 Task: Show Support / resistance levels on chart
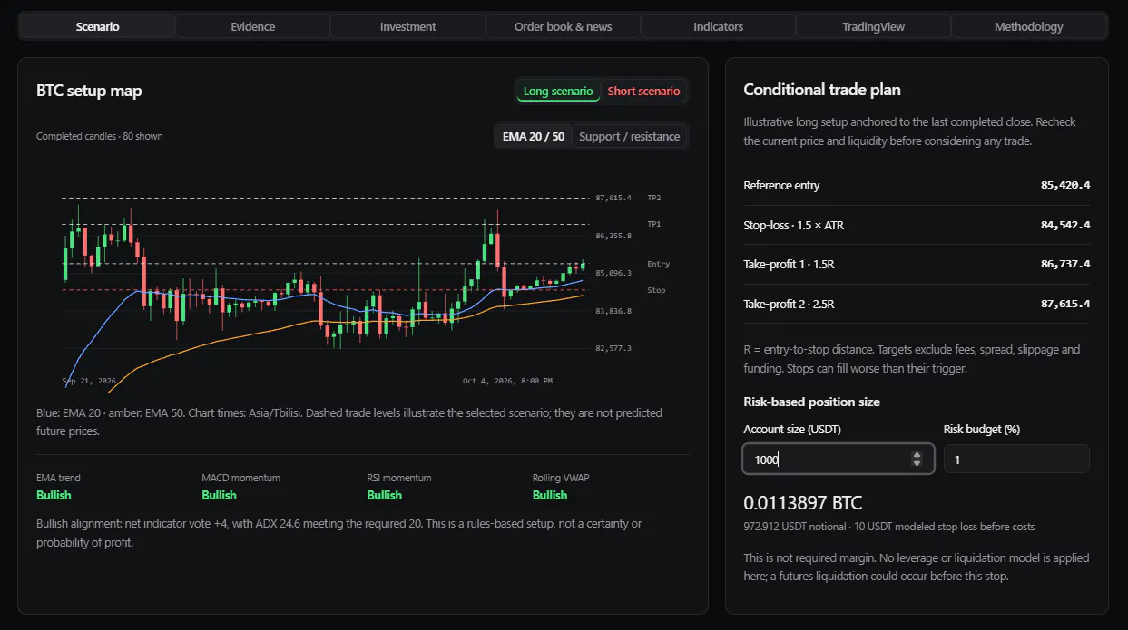click(x=629, y=137)
